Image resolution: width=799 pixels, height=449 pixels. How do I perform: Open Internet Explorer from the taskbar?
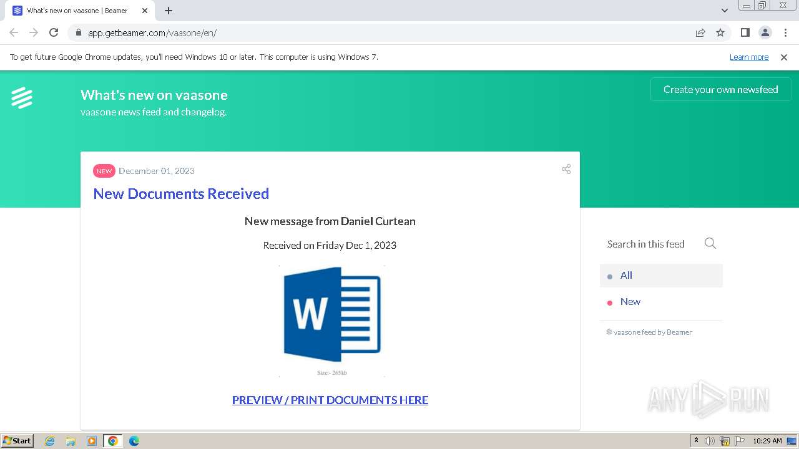[x=50, y=441]
